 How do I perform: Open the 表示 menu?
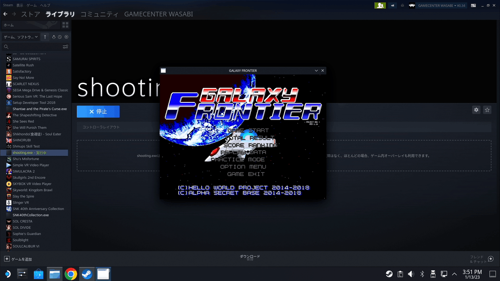pos(20,5)
